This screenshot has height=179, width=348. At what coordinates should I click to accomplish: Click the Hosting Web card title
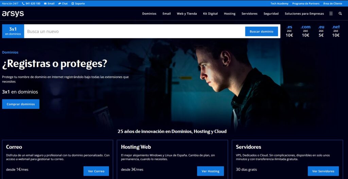136,147
